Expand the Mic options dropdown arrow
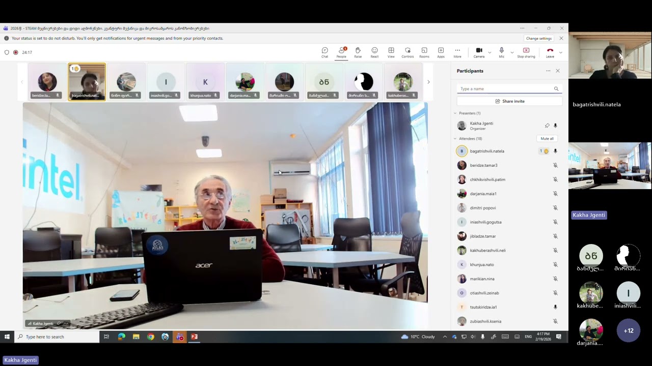The image size is (652, 366). coord(512,52)
